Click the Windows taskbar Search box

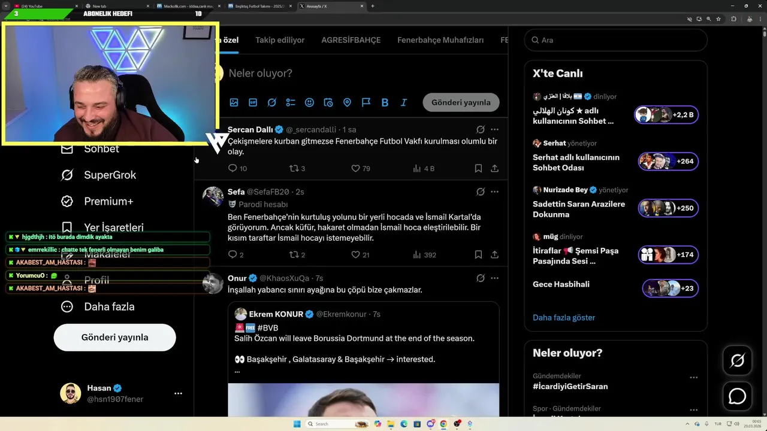click(x=339, y=424)
